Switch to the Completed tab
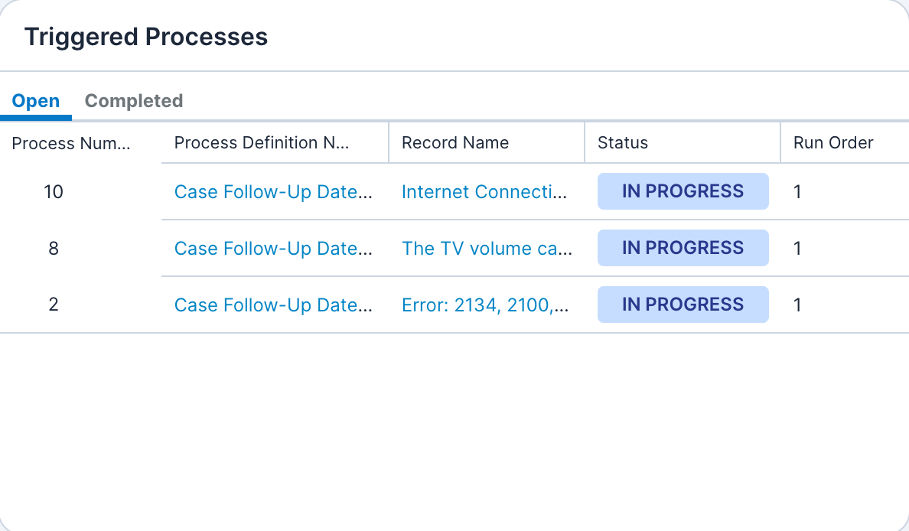Viewport: 909px width, 531px height. pyautogui.click(x=134, y=100)
